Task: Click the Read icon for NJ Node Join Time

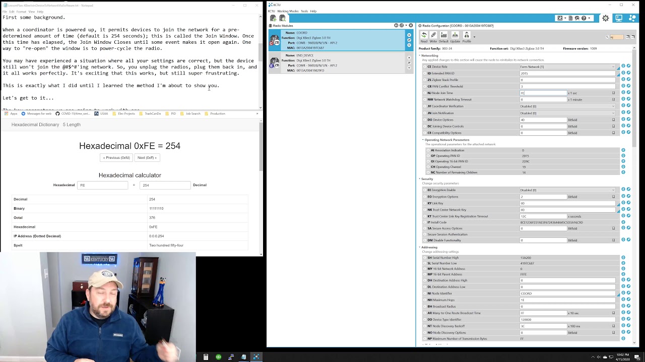Action: pyautogui.click(x=623, y=93)
